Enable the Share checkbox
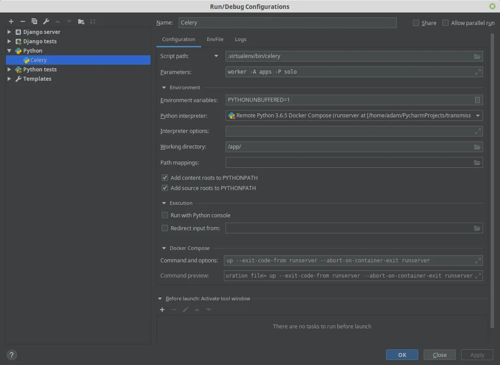This screenshot has width=500, height=365. 416,23
